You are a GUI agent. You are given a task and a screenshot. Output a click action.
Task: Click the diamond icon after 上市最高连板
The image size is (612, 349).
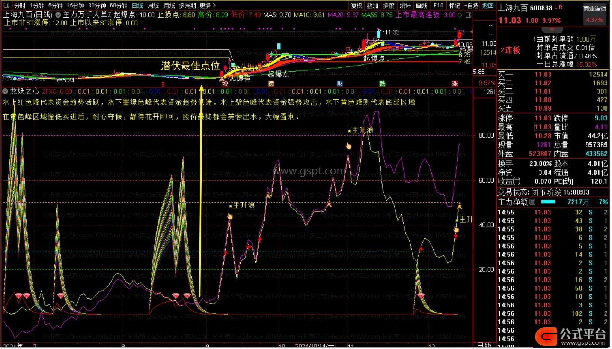pyautogui.click(x=460, y=15)
